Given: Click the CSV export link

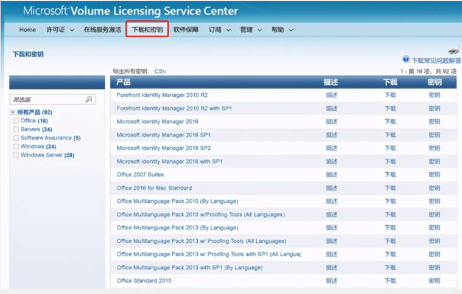Looking at the screenshot, I should coord(160,71).
